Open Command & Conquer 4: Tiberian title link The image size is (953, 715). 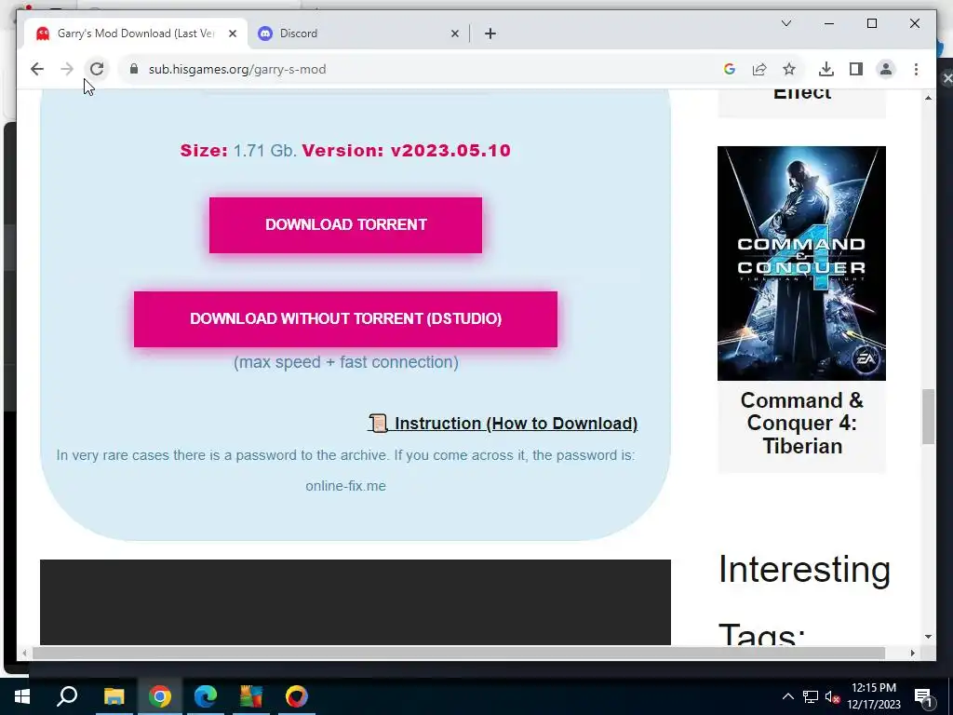point(801,424)
